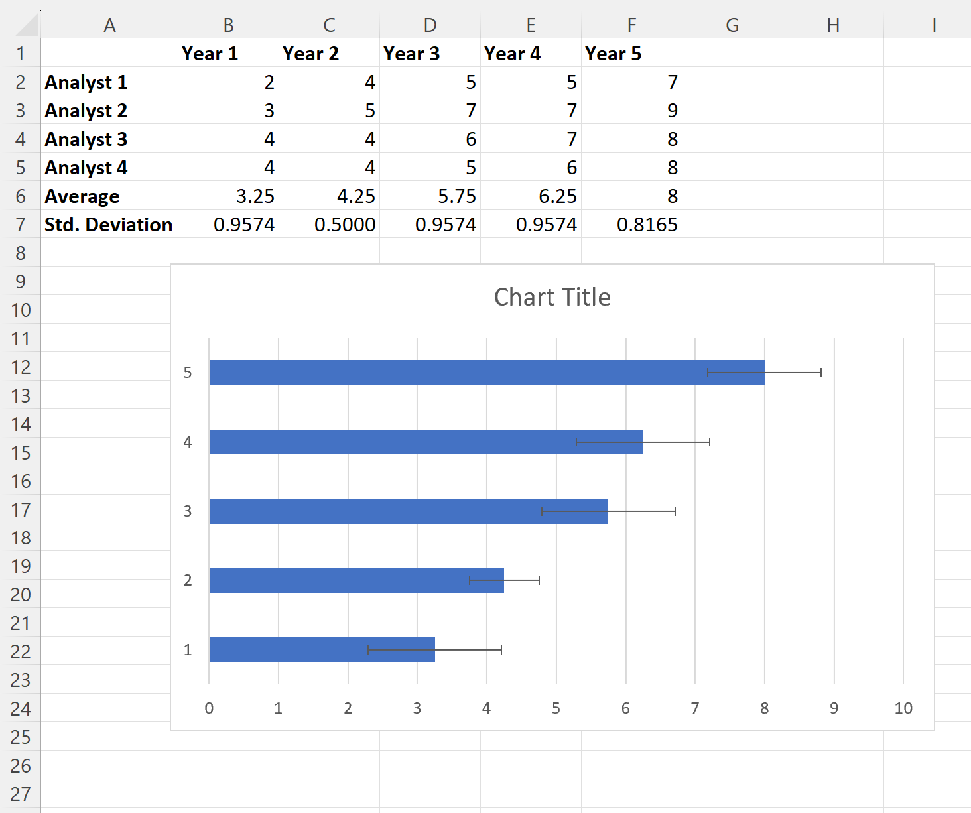Select column H header

[833, 25]
